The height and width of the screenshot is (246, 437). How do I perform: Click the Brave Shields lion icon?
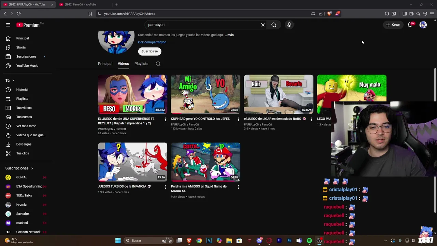click(x=329, y=14)
